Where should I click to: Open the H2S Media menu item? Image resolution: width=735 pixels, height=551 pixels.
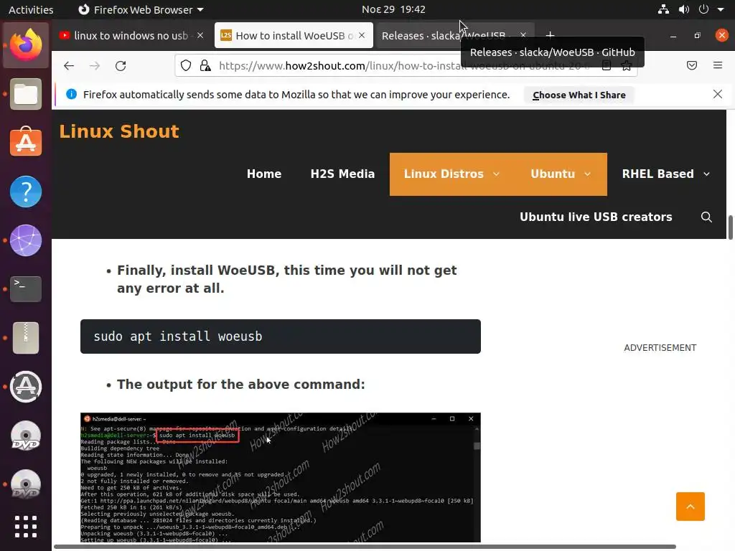[342, 174]
